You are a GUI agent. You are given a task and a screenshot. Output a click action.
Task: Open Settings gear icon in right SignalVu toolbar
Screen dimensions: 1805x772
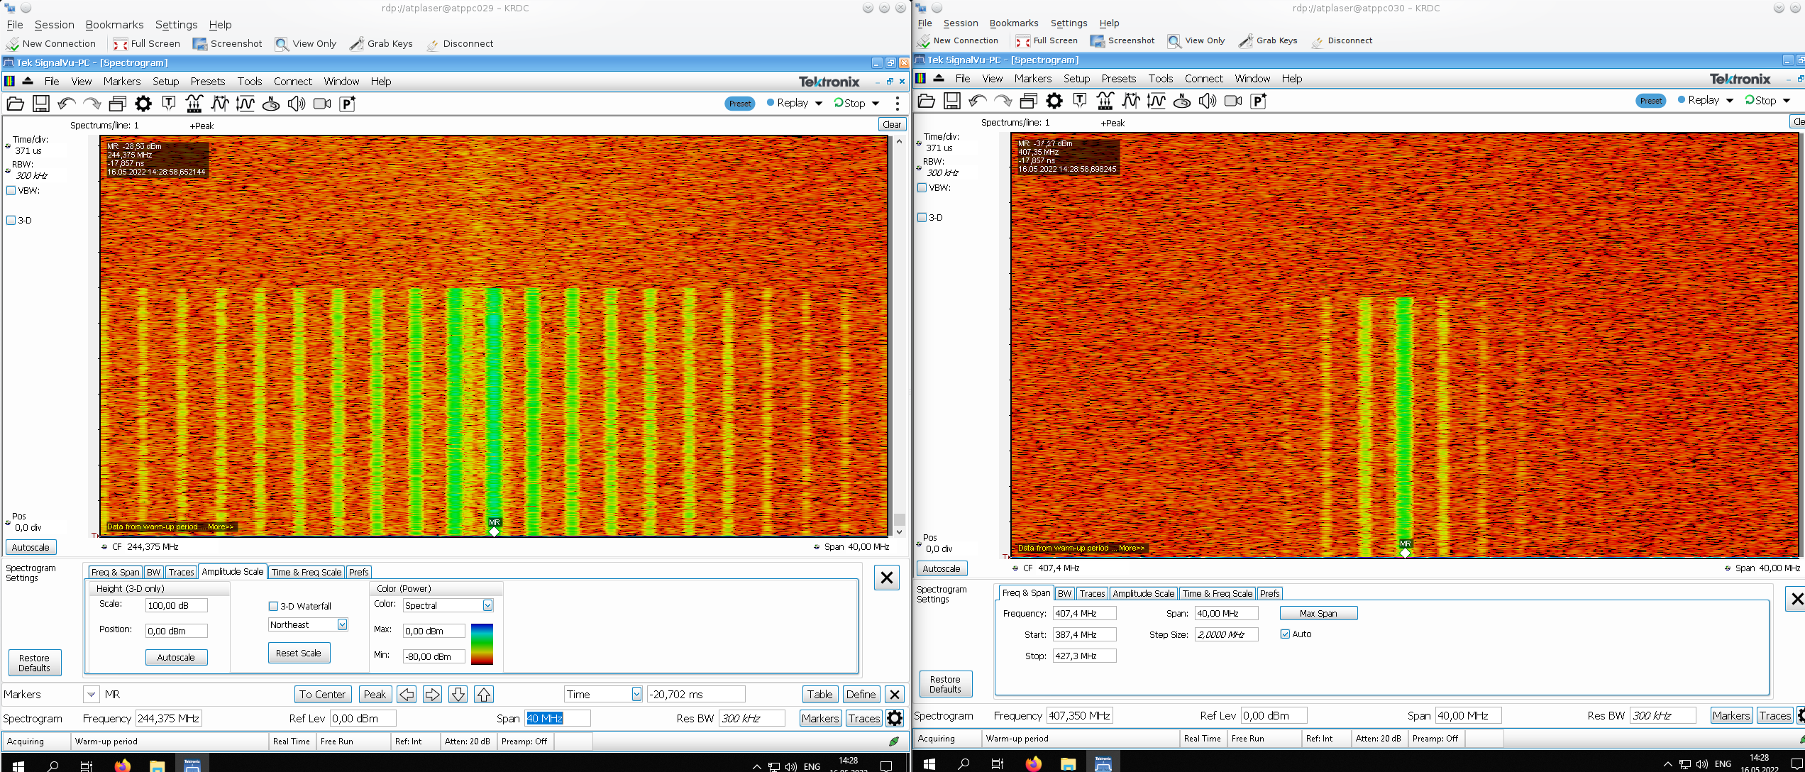(x=1054, y=101)
